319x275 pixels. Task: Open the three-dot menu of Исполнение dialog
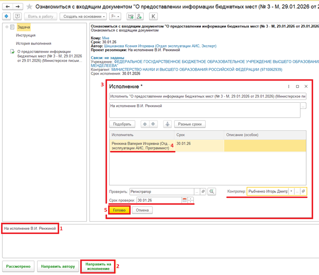(289, 87)
